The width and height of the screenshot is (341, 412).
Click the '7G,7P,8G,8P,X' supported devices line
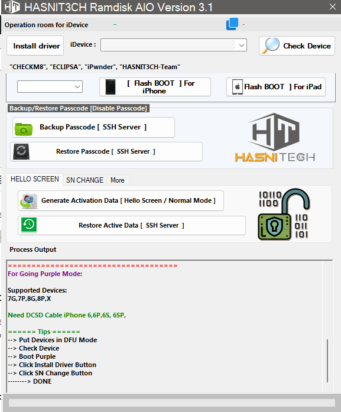30,299
